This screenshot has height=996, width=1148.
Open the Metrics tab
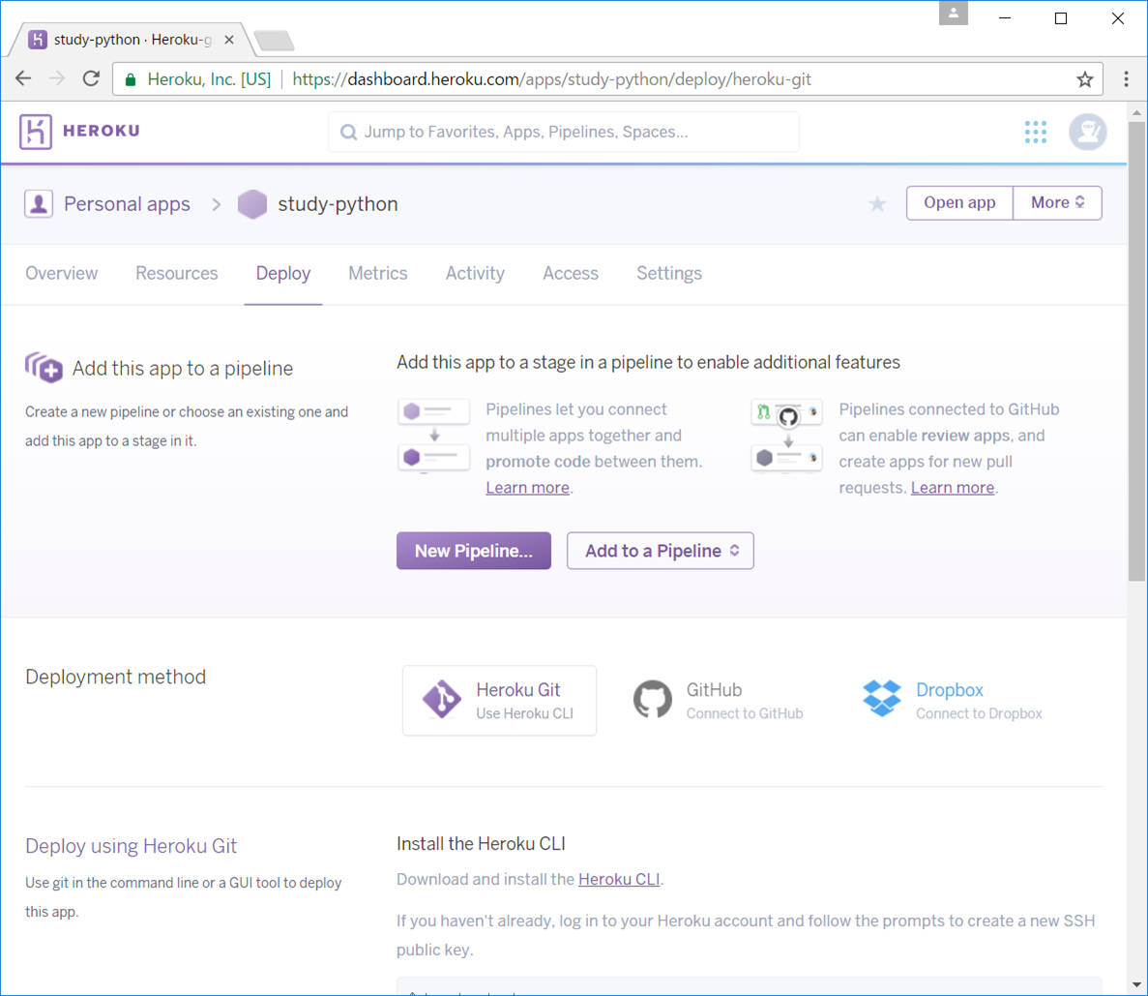[377, 274]
